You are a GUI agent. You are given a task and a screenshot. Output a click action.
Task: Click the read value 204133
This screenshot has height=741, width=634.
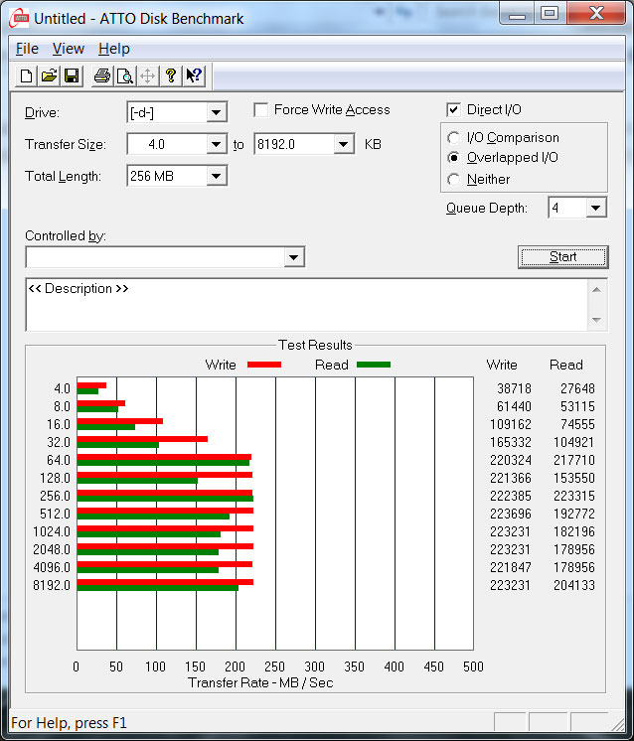[574, 585]
